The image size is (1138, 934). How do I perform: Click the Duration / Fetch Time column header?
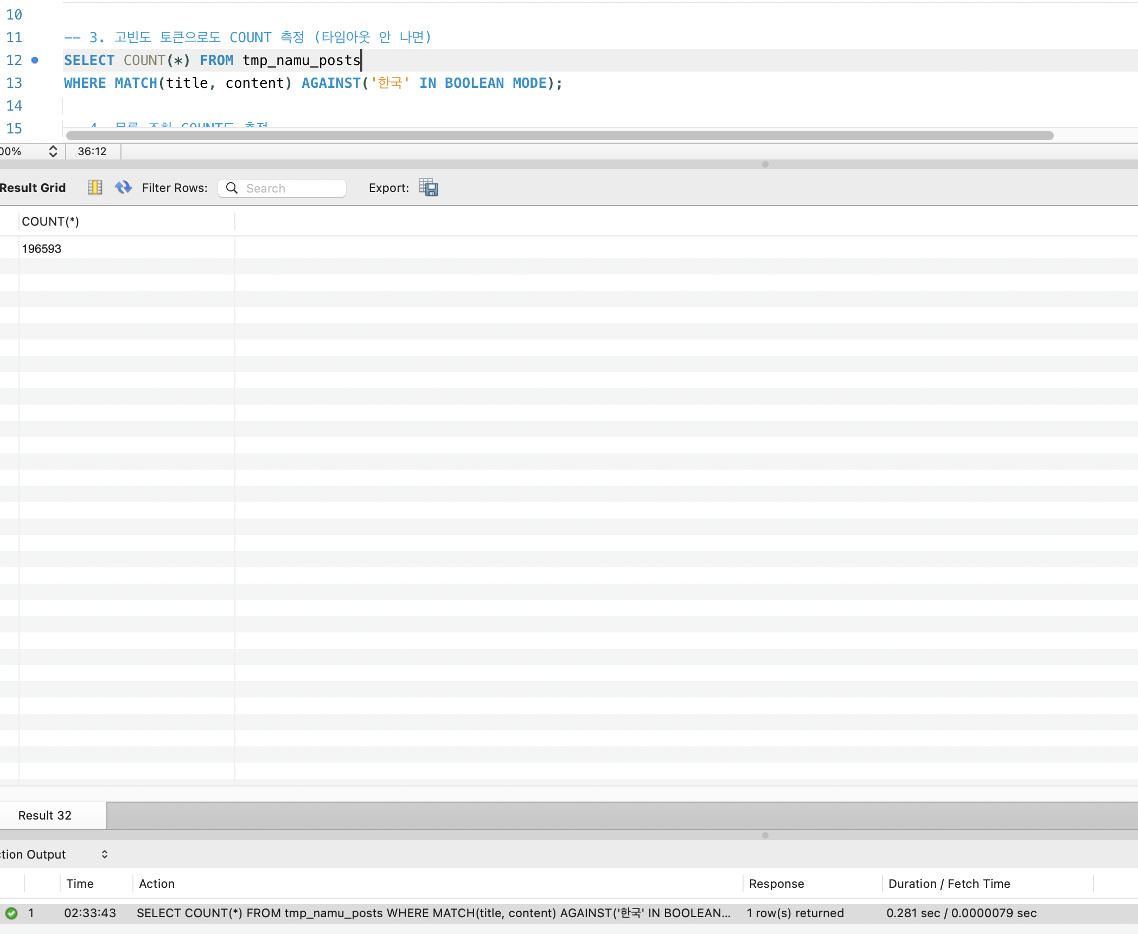pos(949,884)
